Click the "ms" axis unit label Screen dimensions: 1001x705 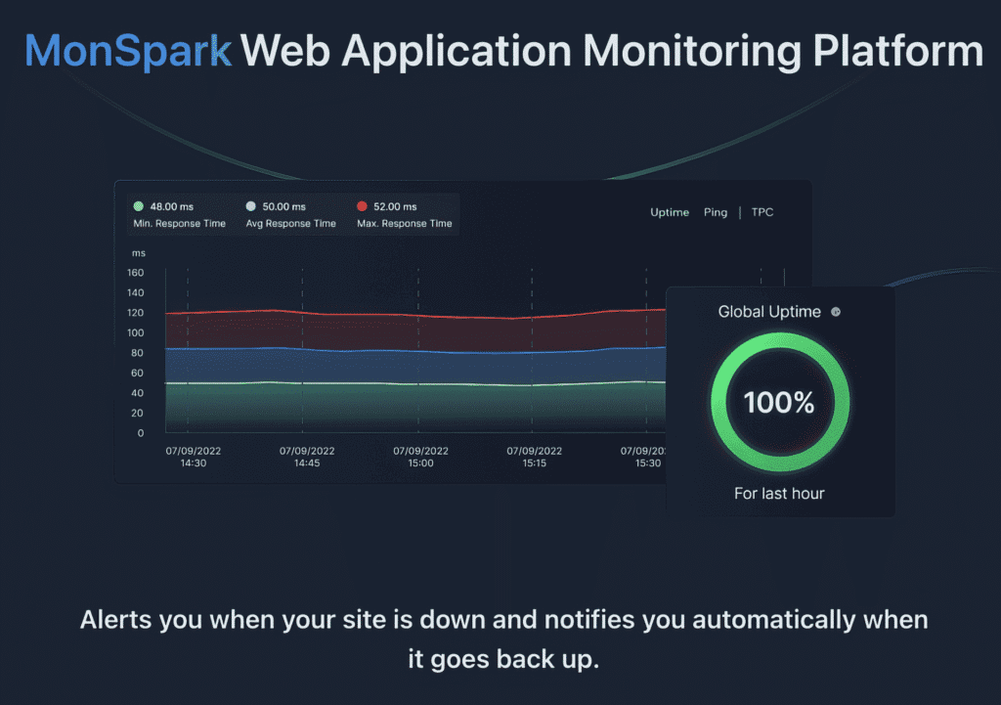click(x=139, y=253)
